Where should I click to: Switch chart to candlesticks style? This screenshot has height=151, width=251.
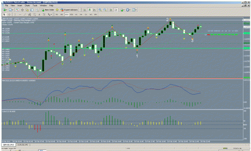(x=90, y=10)
